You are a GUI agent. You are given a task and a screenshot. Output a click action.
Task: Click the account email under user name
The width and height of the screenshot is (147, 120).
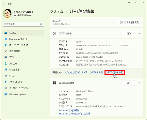23,15
